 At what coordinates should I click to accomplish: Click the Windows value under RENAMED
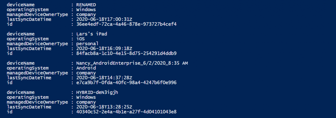click(86, 10)
